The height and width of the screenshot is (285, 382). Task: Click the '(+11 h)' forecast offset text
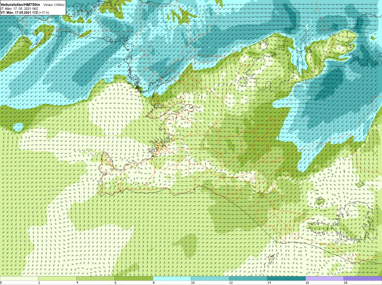coord(44,12)
